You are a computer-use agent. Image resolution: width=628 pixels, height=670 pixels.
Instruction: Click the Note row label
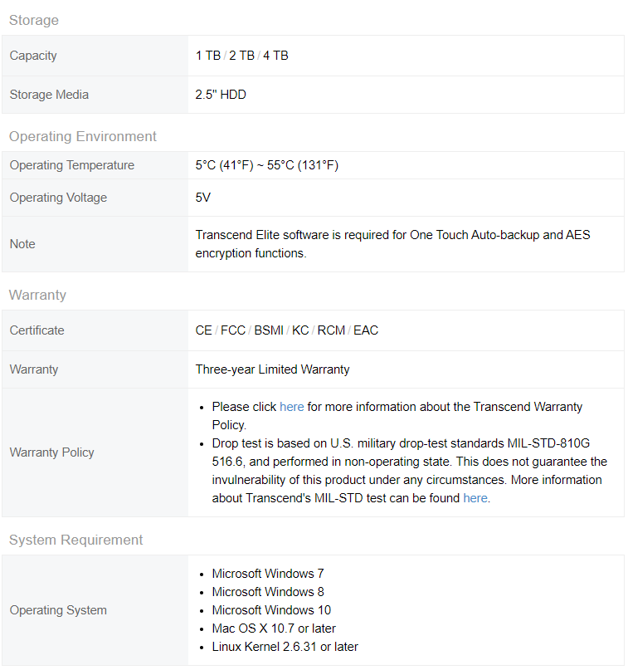pos(22,244)
